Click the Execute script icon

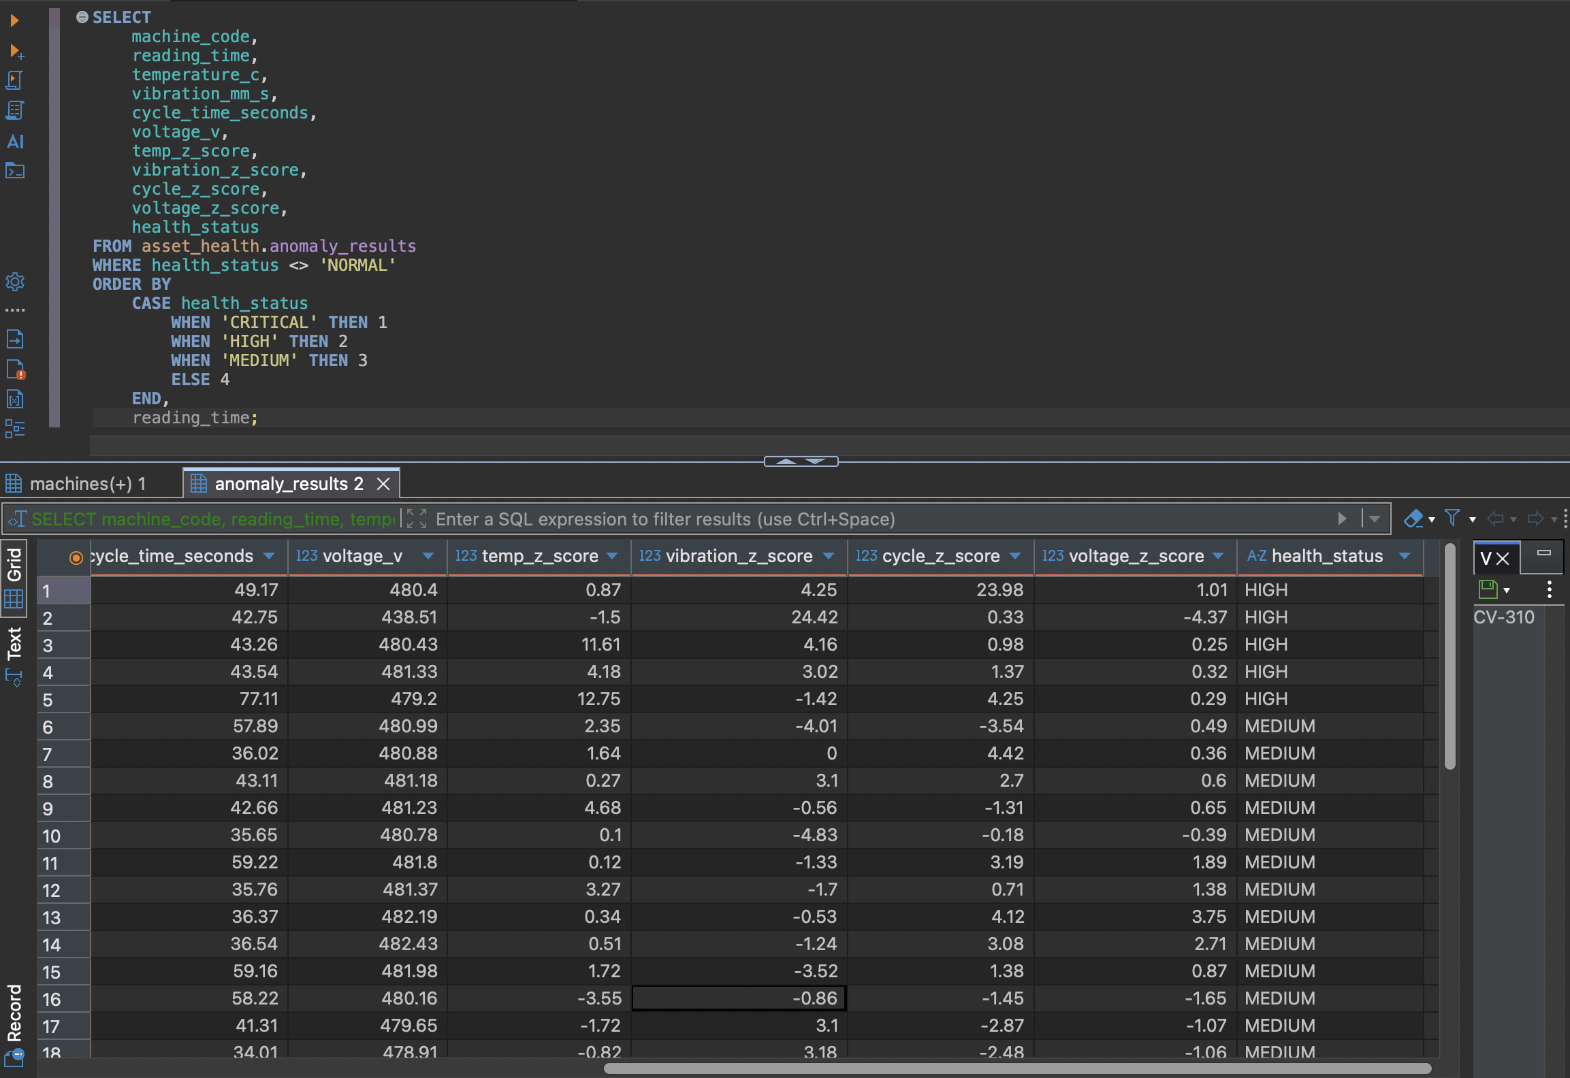[15, 80]
